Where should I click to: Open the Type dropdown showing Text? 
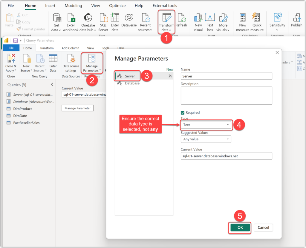(x=206, y=125)
